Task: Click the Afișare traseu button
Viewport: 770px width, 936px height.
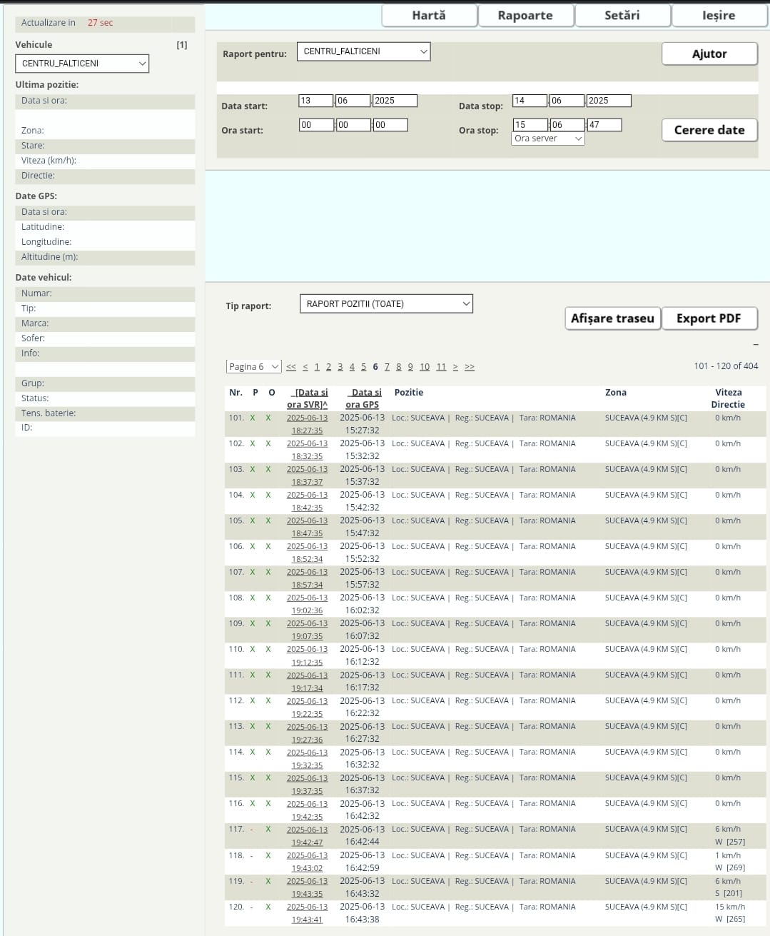Action: [612, 318]
